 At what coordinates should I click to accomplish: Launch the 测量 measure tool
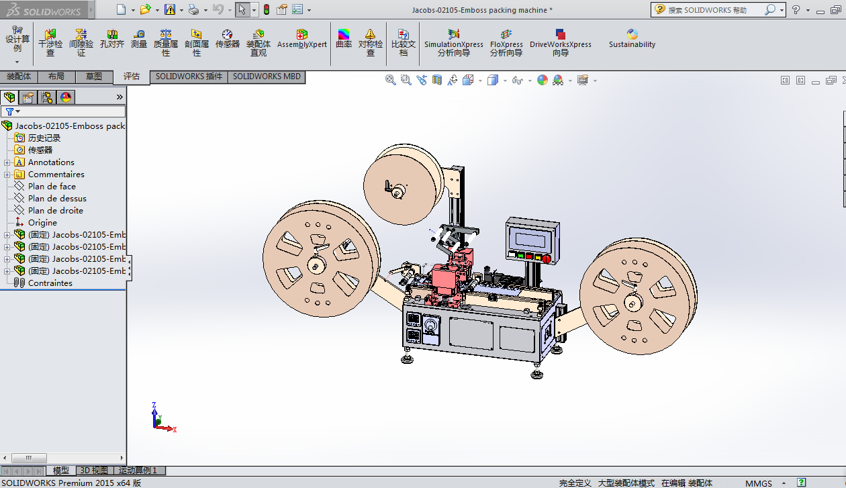139,38
